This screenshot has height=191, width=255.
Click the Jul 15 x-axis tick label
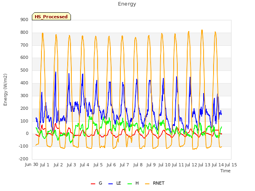click(x=231, y=165)
